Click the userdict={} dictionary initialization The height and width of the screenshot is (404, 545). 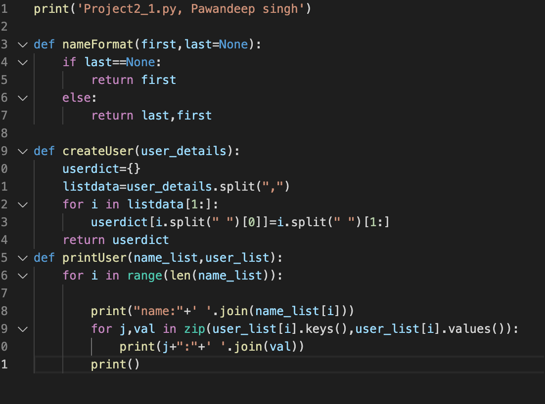(x=101, y=168)
